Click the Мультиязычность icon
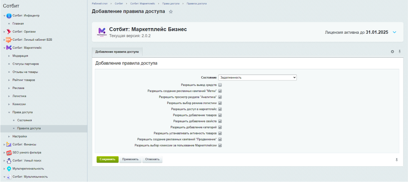This screenshot has height=182, width=408. click(9, 177)
